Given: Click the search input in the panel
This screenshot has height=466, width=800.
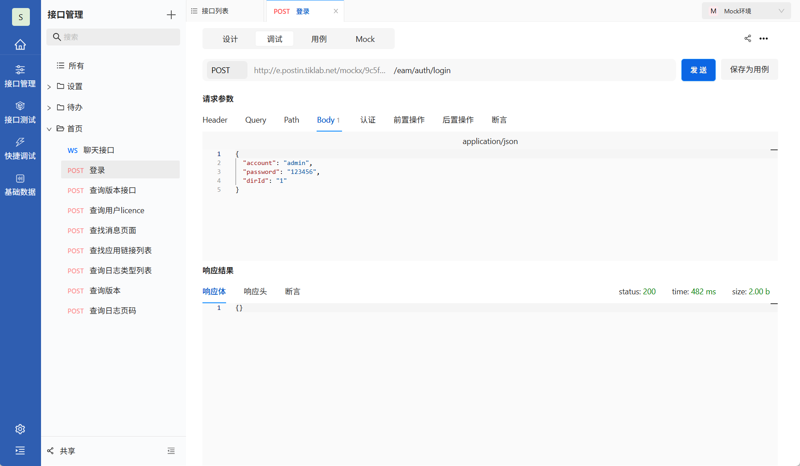Looking at the screenshot, I should click(x=113, y=37).
